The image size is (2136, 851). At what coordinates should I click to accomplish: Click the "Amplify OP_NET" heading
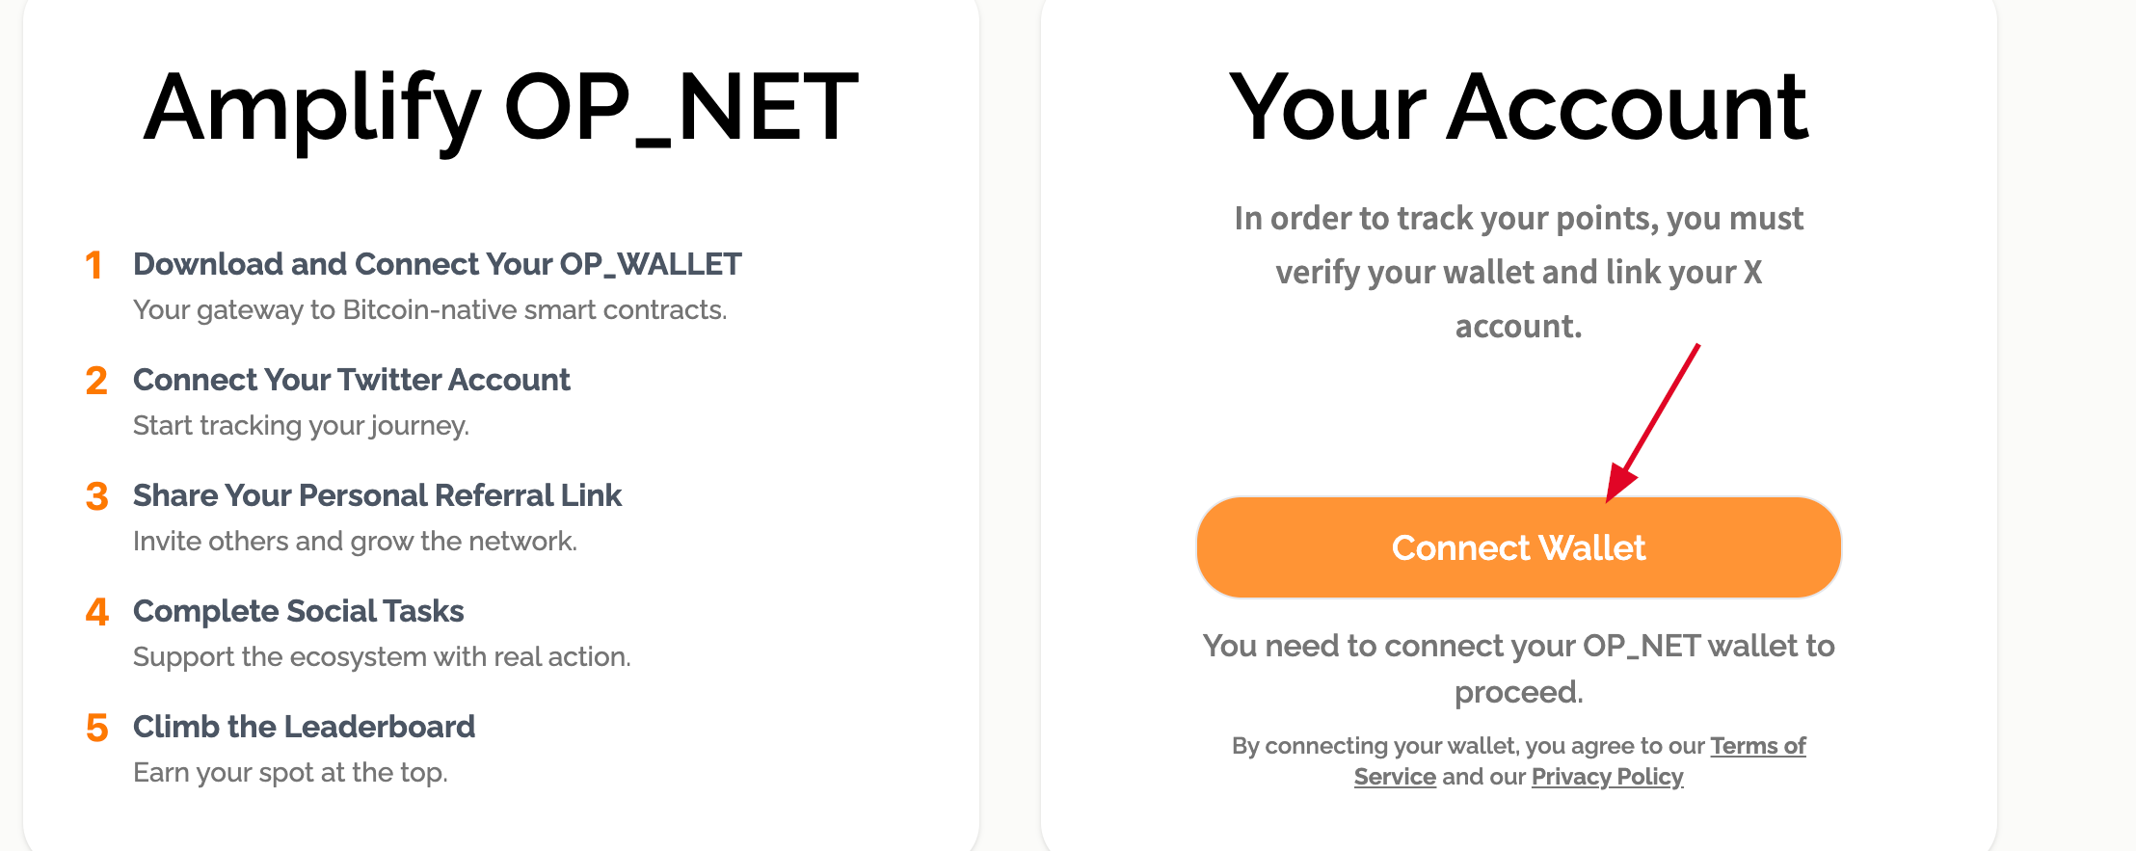(x=500, y=108)
